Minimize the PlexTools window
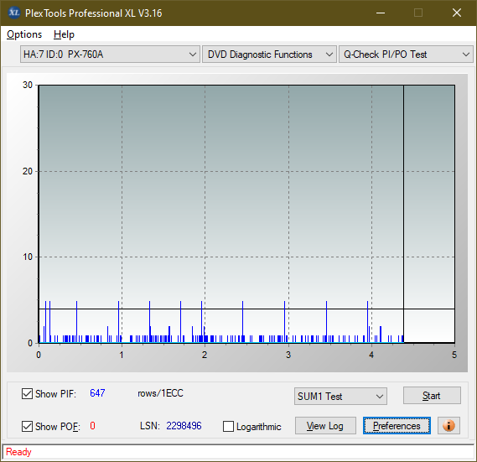Image resolution: width=477 pixels, height=462 pixels. pyautogui.click(x=381, y=13)
